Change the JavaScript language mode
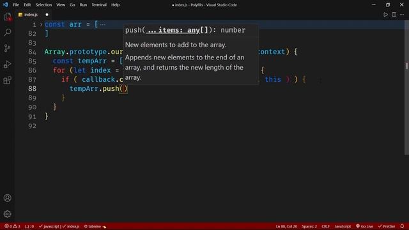The height and width of the screenshot is (230, 409). coord(343,226)
